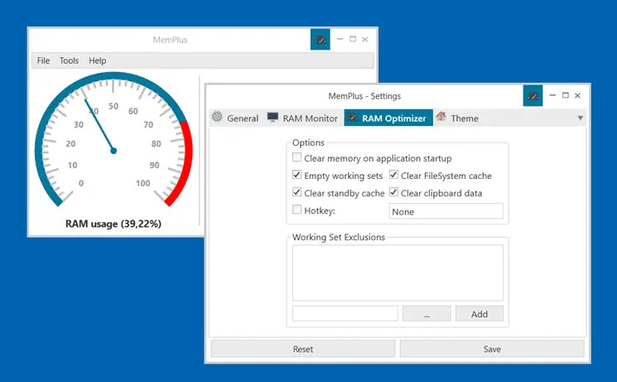Close the MemPlus main window
617x382 pixels.
pyautogui.click(x=364, y=39)
